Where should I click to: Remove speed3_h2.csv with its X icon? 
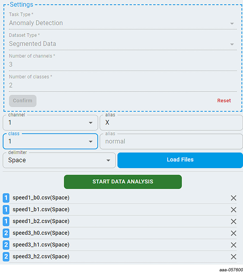233,256
